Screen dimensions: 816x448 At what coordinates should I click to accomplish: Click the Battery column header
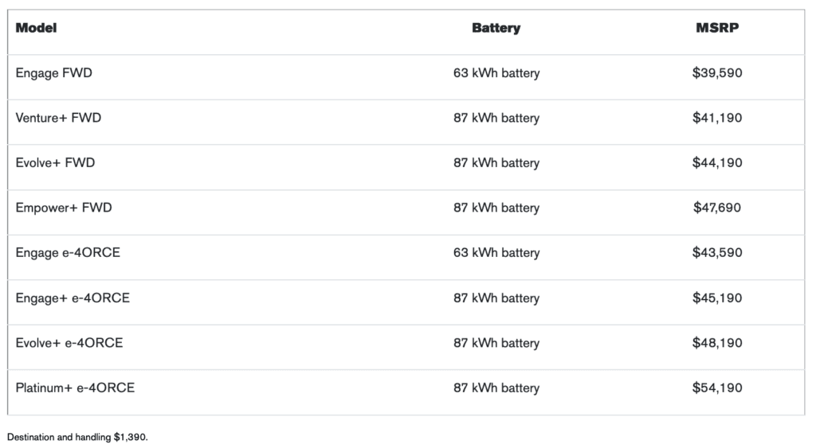pyautogui.click(x=496, y=28)
